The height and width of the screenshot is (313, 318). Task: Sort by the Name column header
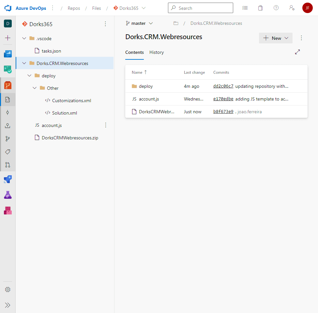point(139,72)
